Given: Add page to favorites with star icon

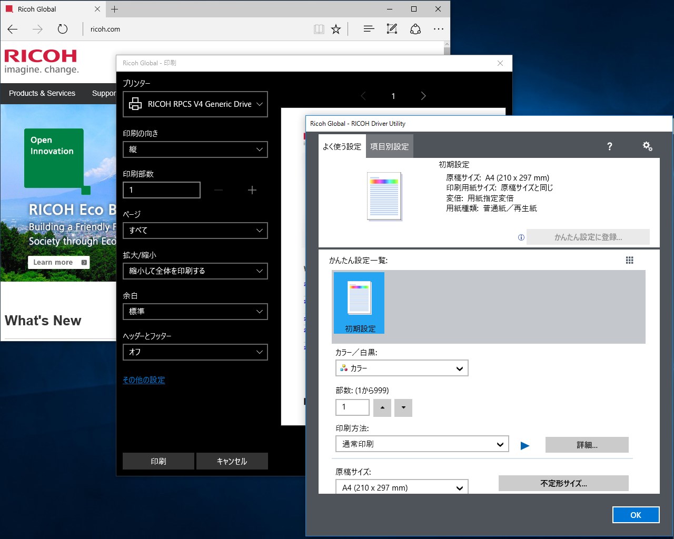Looking at the screenshot, I should [336, 29].
